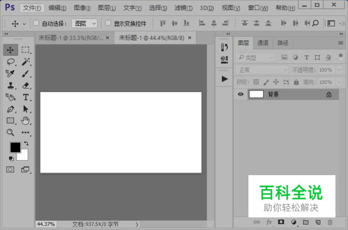Viewport: 348px width, 230px height.
Task: Open the 3D panel icon
Action: [224, 59]
